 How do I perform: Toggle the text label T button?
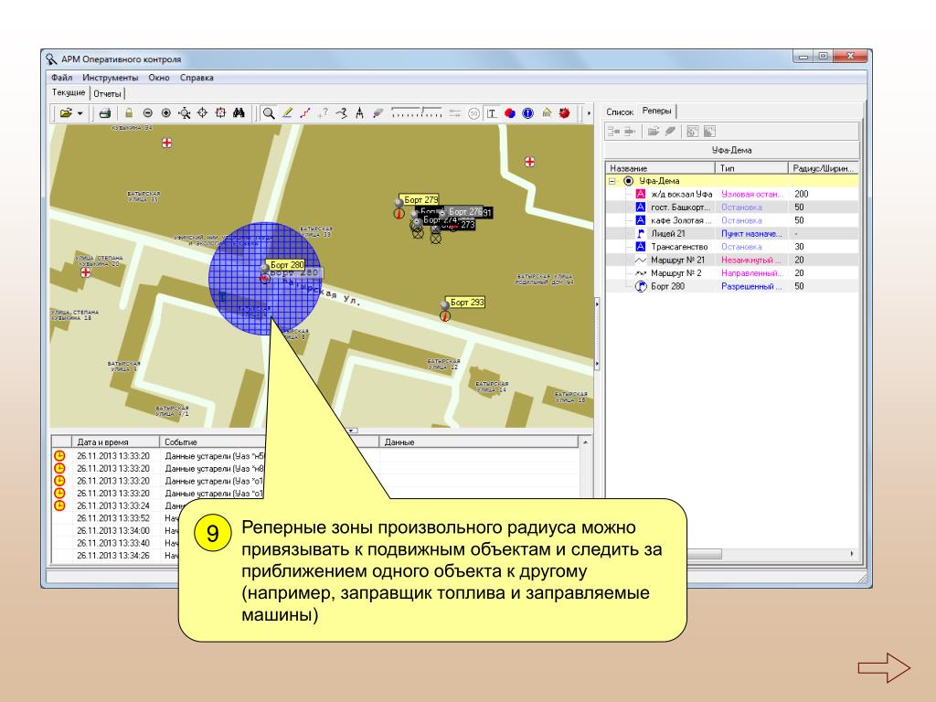pos(491,112)
